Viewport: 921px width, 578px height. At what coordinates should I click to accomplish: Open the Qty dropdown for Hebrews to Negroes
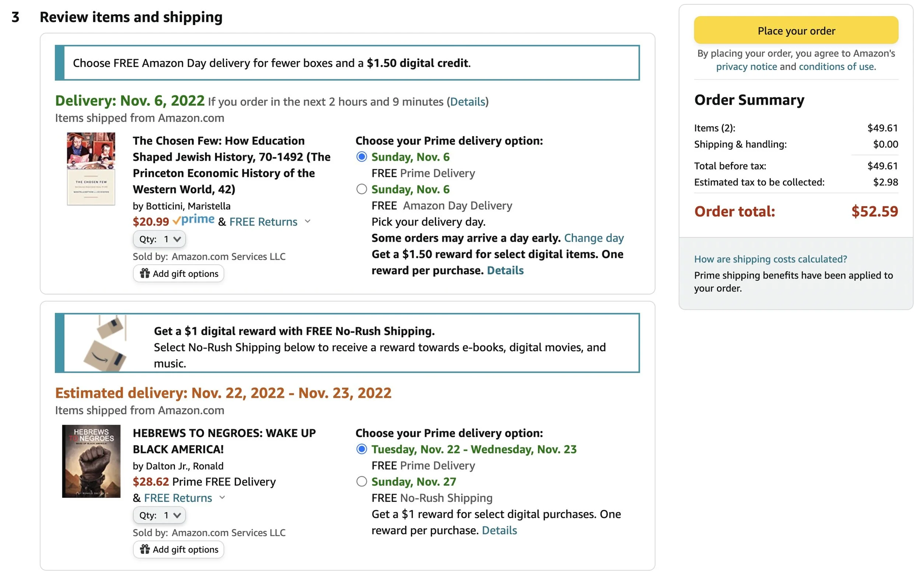pyautogui.click(x=160, y=515)
